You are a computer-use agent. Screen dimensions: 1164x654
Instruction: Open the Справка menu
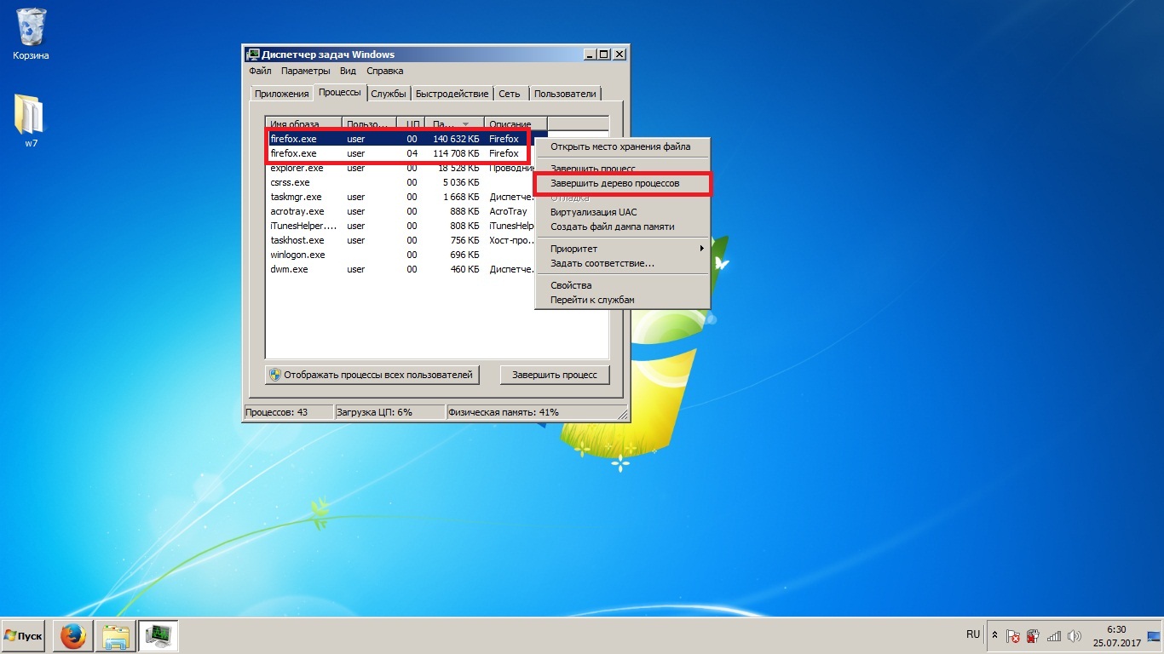pyautogui.click(x=383, y=71)
